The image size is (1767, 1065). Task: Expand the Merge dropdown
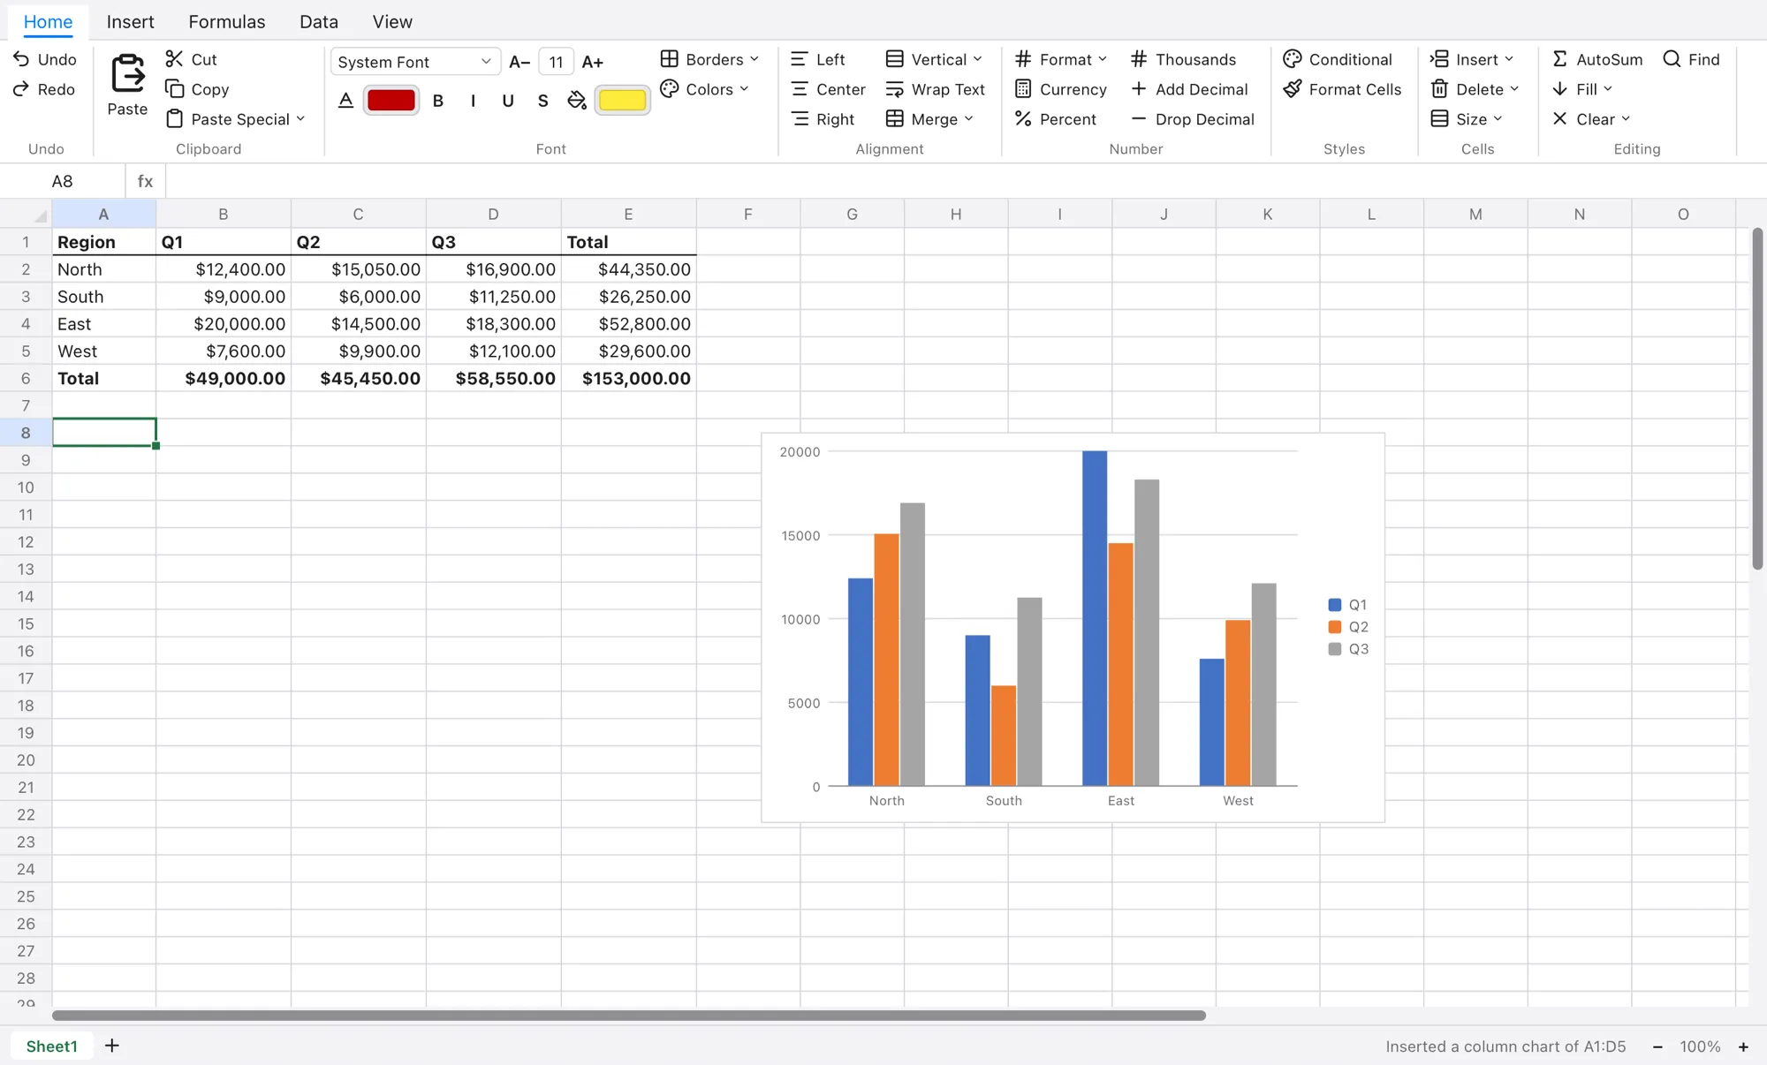click(929, 119)
